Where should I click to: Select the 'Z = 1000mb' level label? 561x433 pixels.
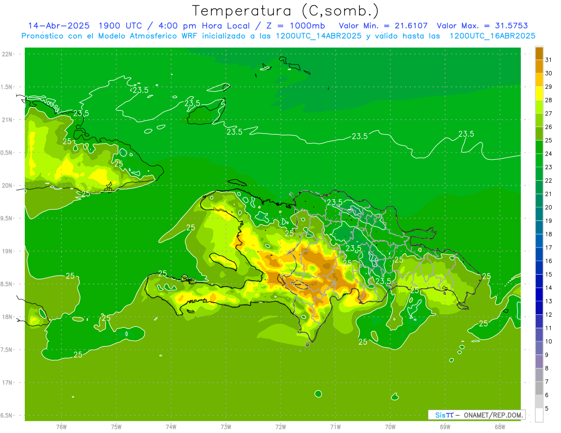pos(295,26)
